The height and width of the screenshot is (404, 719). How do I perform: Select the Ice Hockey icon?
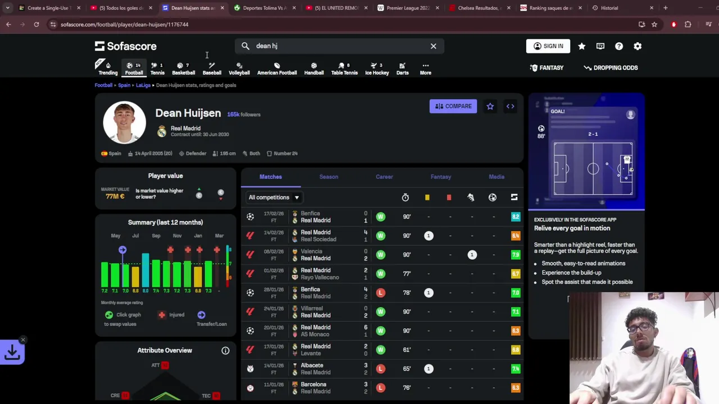(x=377, y=68)
